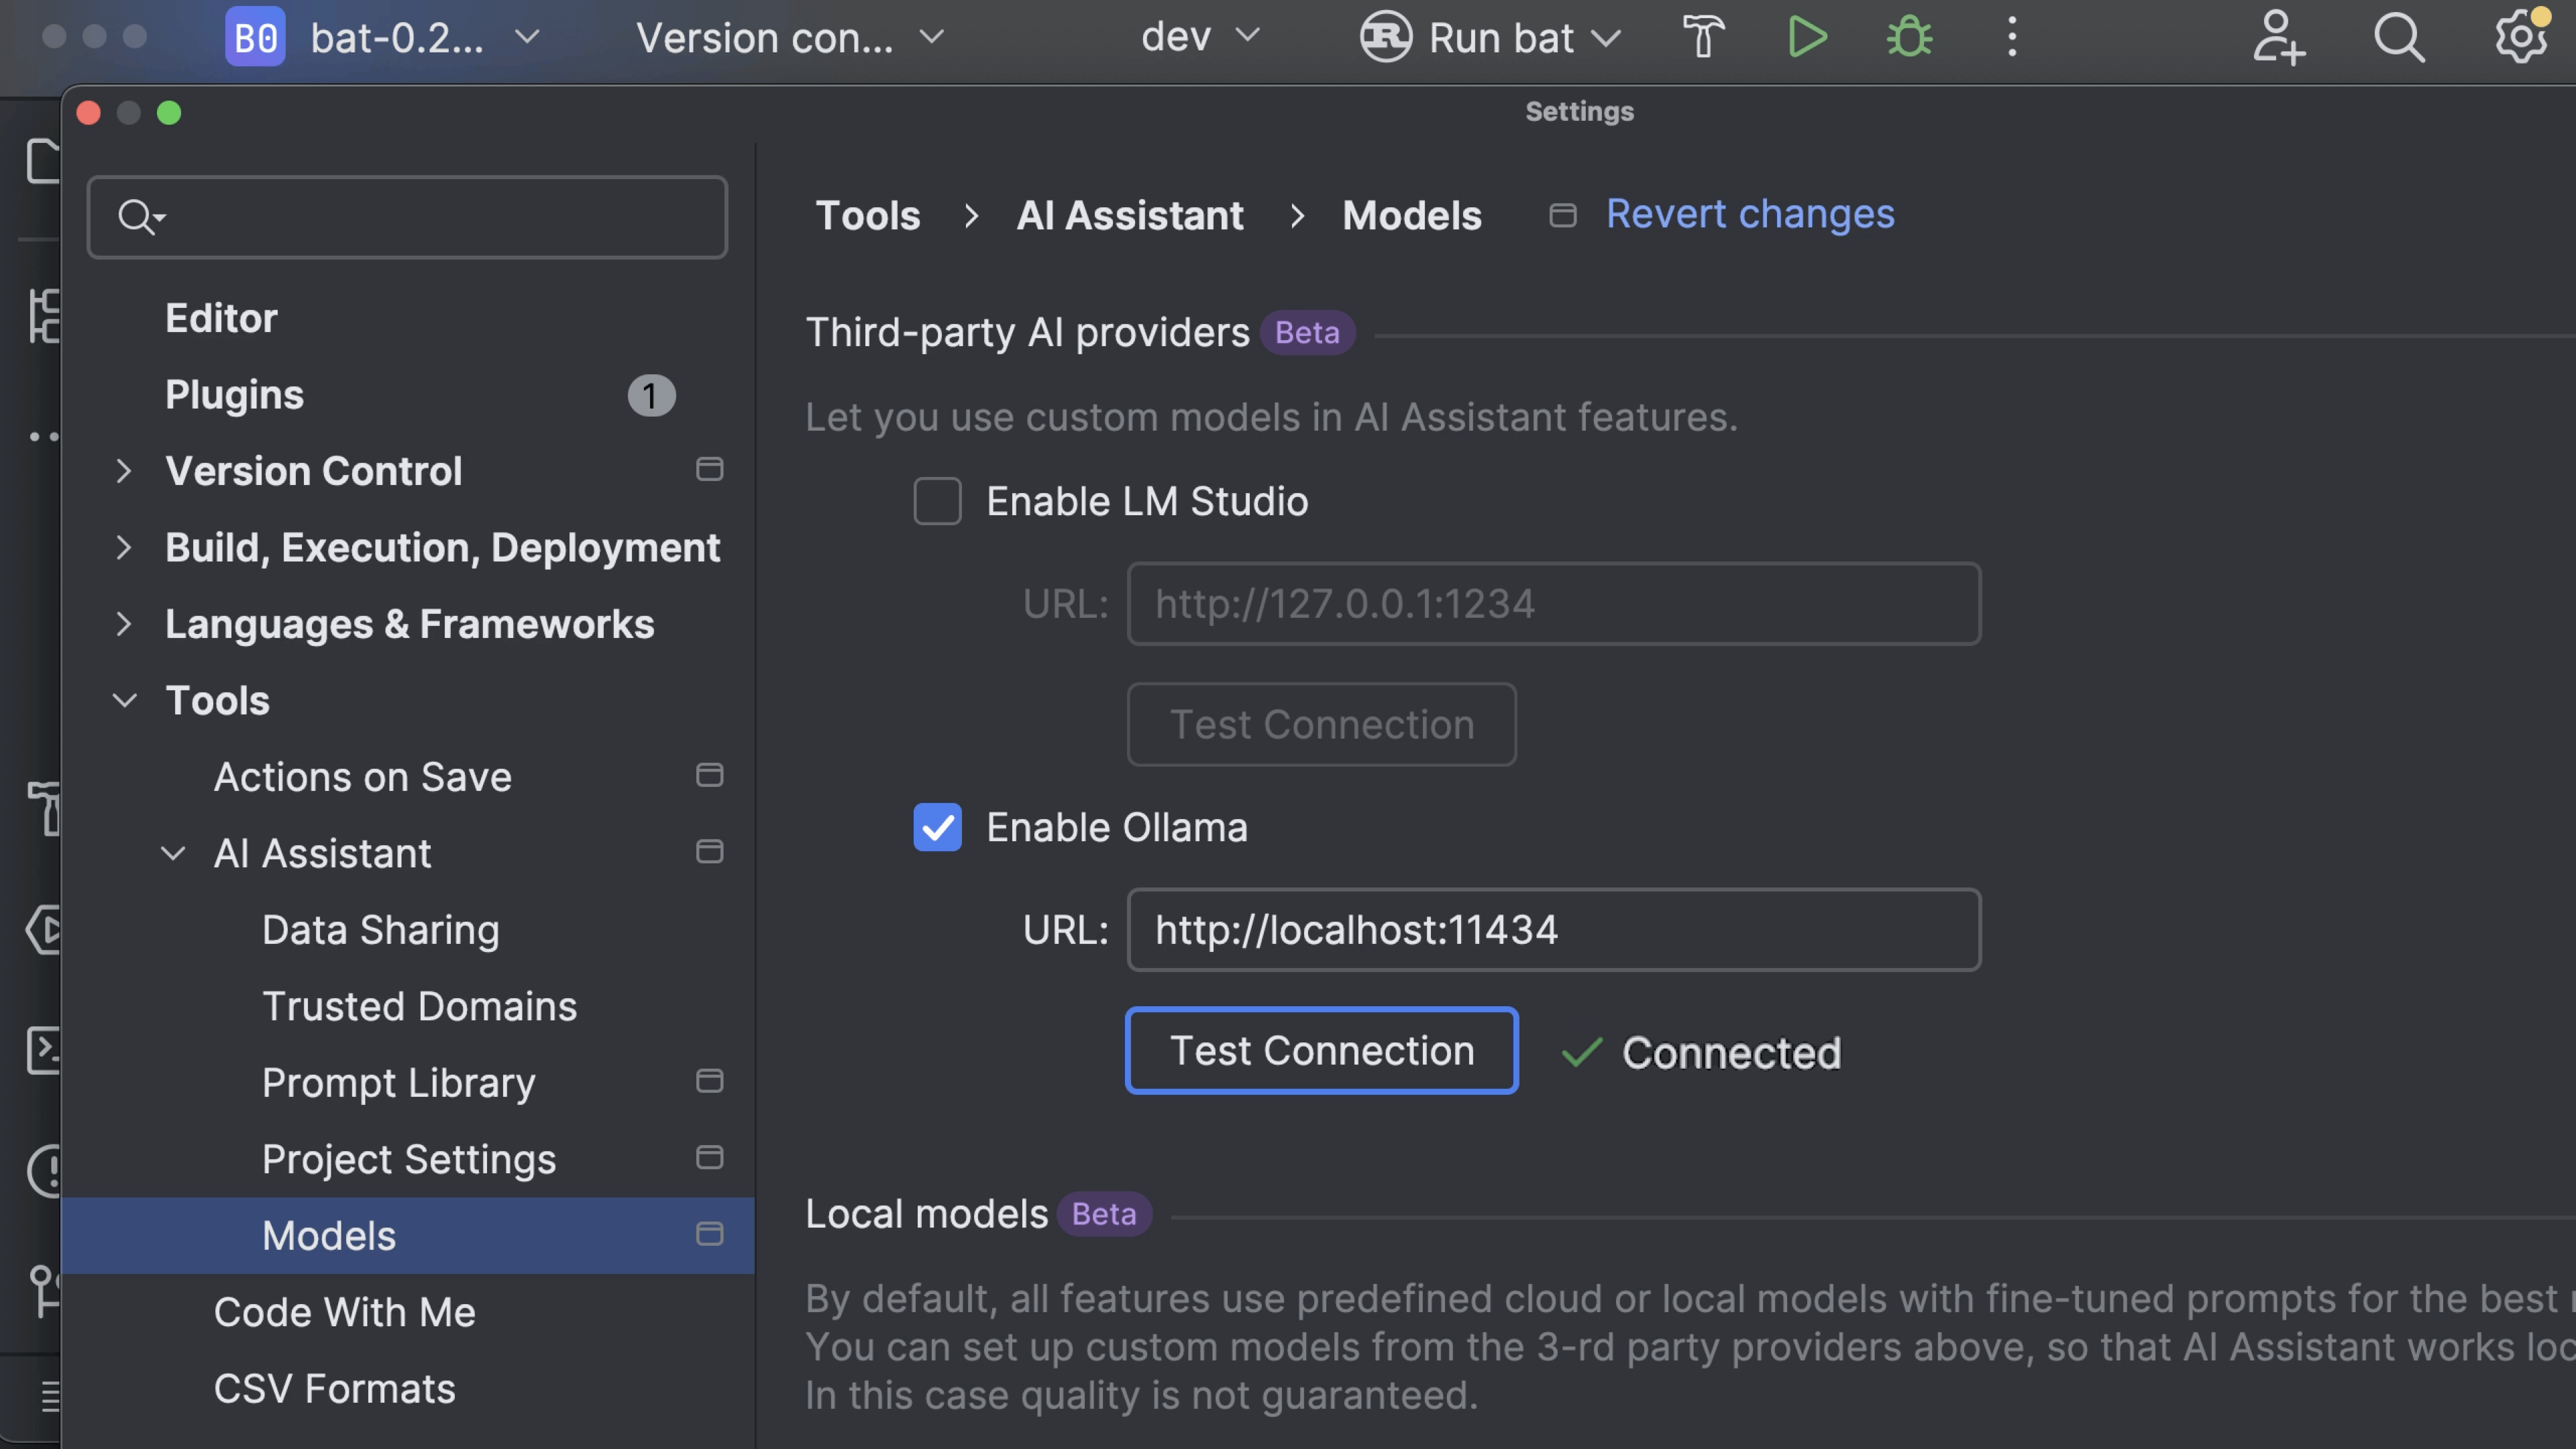The height and width of the screenshot is (1449, 2576).
Task: Click the green Run button in toolbar
Action: tap(1806, 38)
